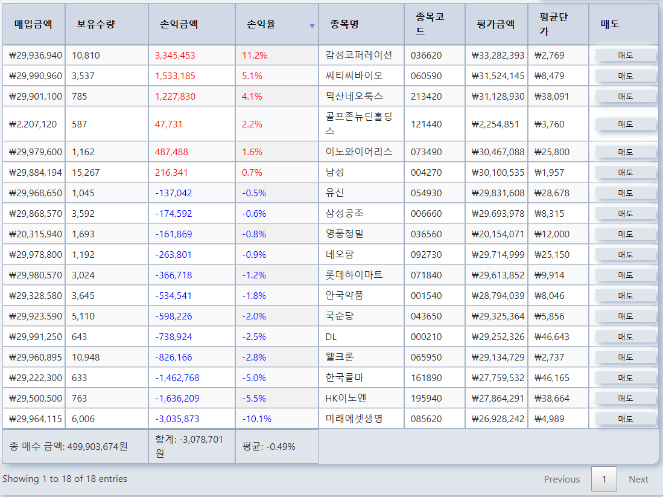Click 매도 column header
The width and height of the screenshot is (663, 497).
pyautogui.click(x=623, y=24)
